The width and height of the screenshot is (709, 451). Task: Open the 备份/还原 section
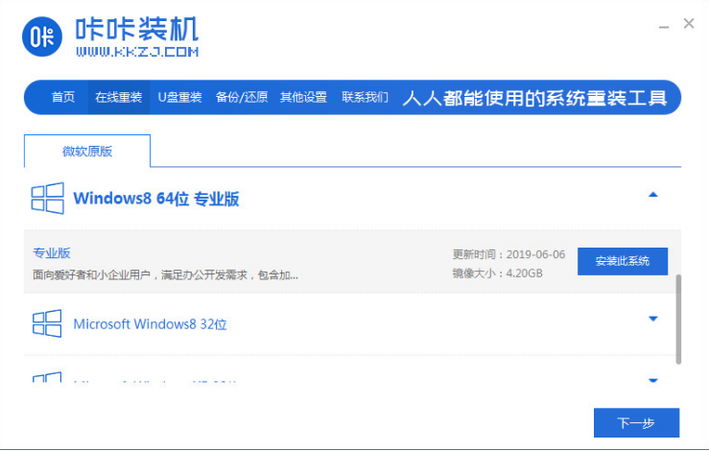coord(242,98)
